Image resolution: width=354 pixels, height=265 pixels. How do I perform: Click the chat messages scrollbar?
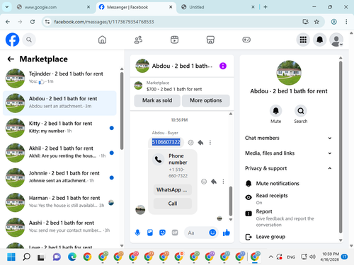(231, 201)
